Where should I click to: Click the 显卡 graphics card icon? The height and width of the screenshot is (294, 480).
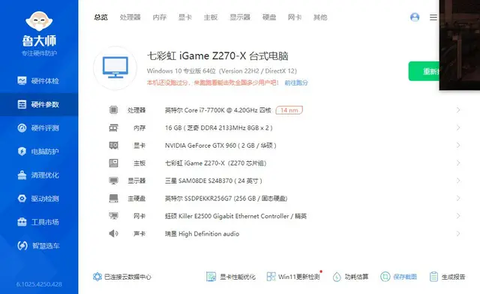coord(113,145)
